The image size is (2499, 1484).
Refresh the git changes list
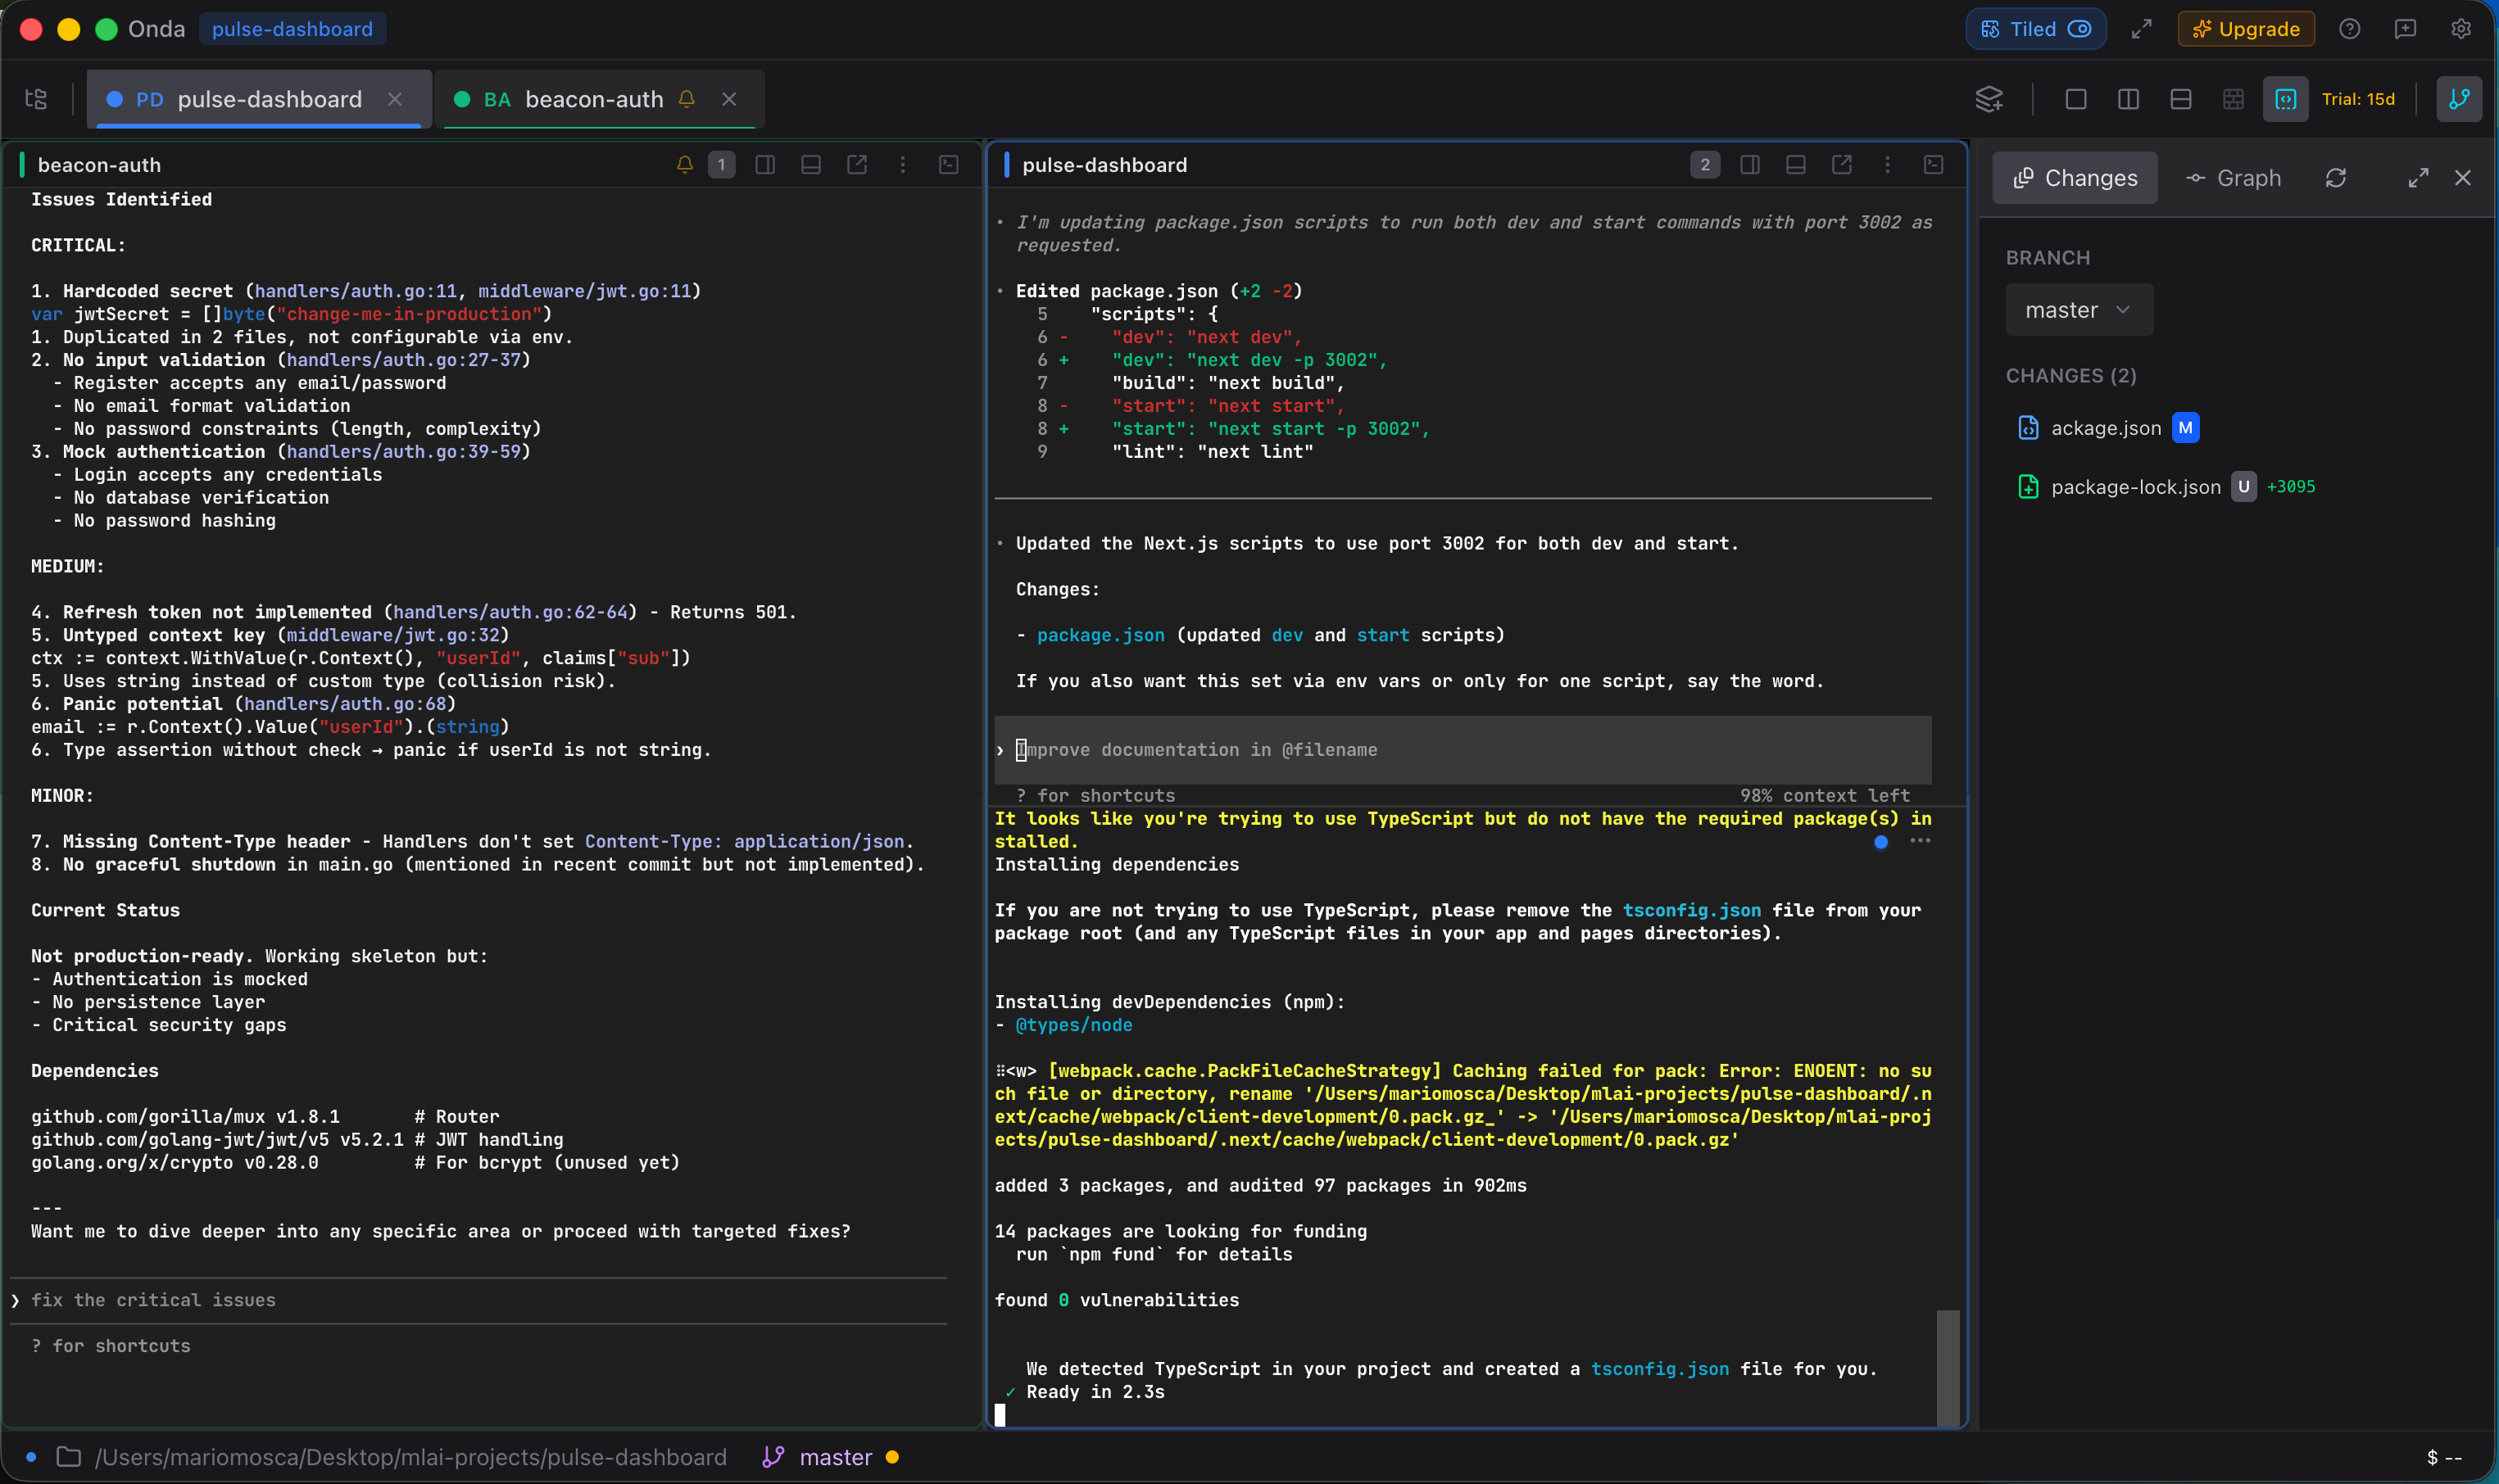tap(2336, 178)
